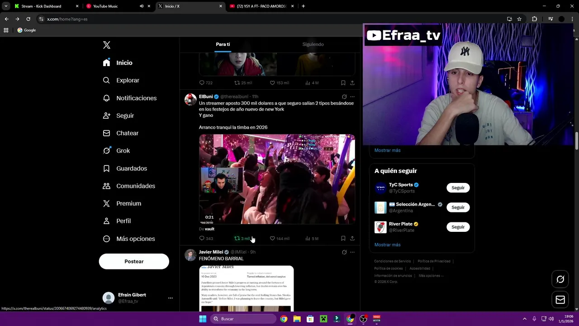This screenshot has height=326, width=579.
Task: Open Explorar in the sidebar
Action: (x=121, y=80)
